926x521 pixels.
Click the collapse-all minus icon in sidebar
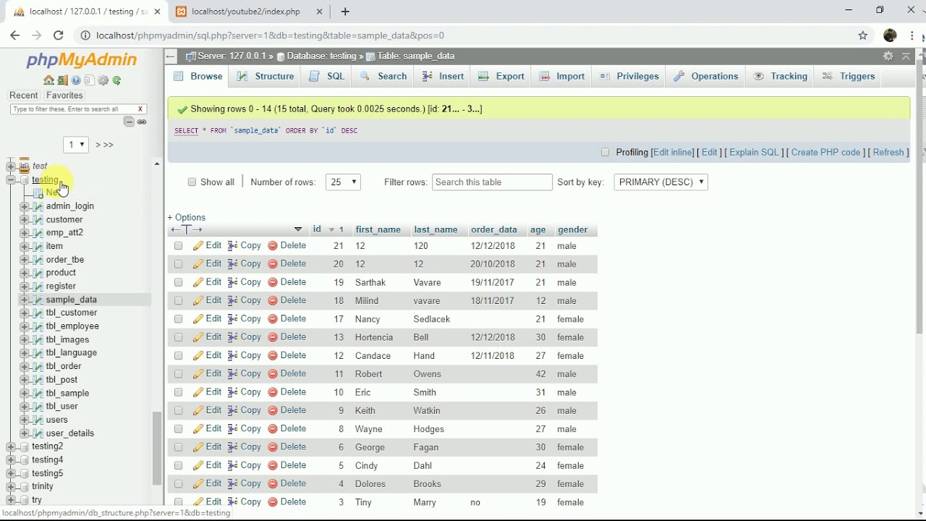pos(129,122)
